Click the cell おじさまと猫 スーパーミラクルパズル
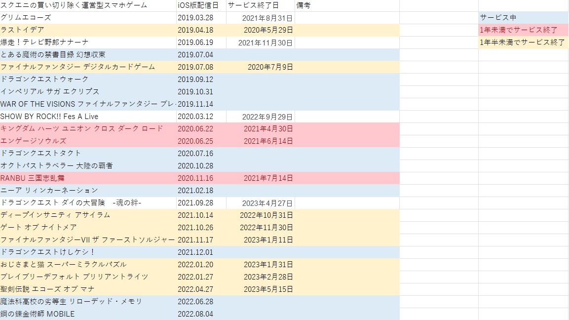 pos(88,265)
